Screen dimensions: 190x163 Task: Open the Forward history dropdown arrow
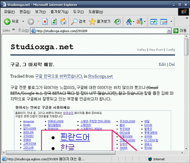click(x=38, y=21)
